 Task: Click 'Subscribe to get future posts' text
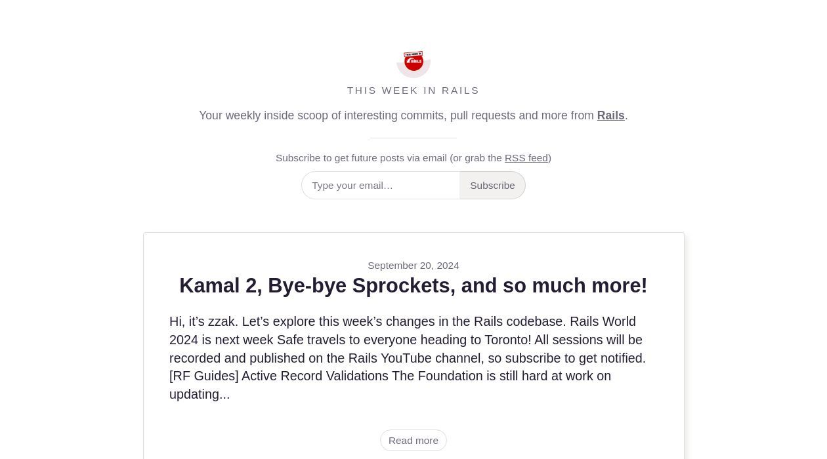tap(361, 158)
